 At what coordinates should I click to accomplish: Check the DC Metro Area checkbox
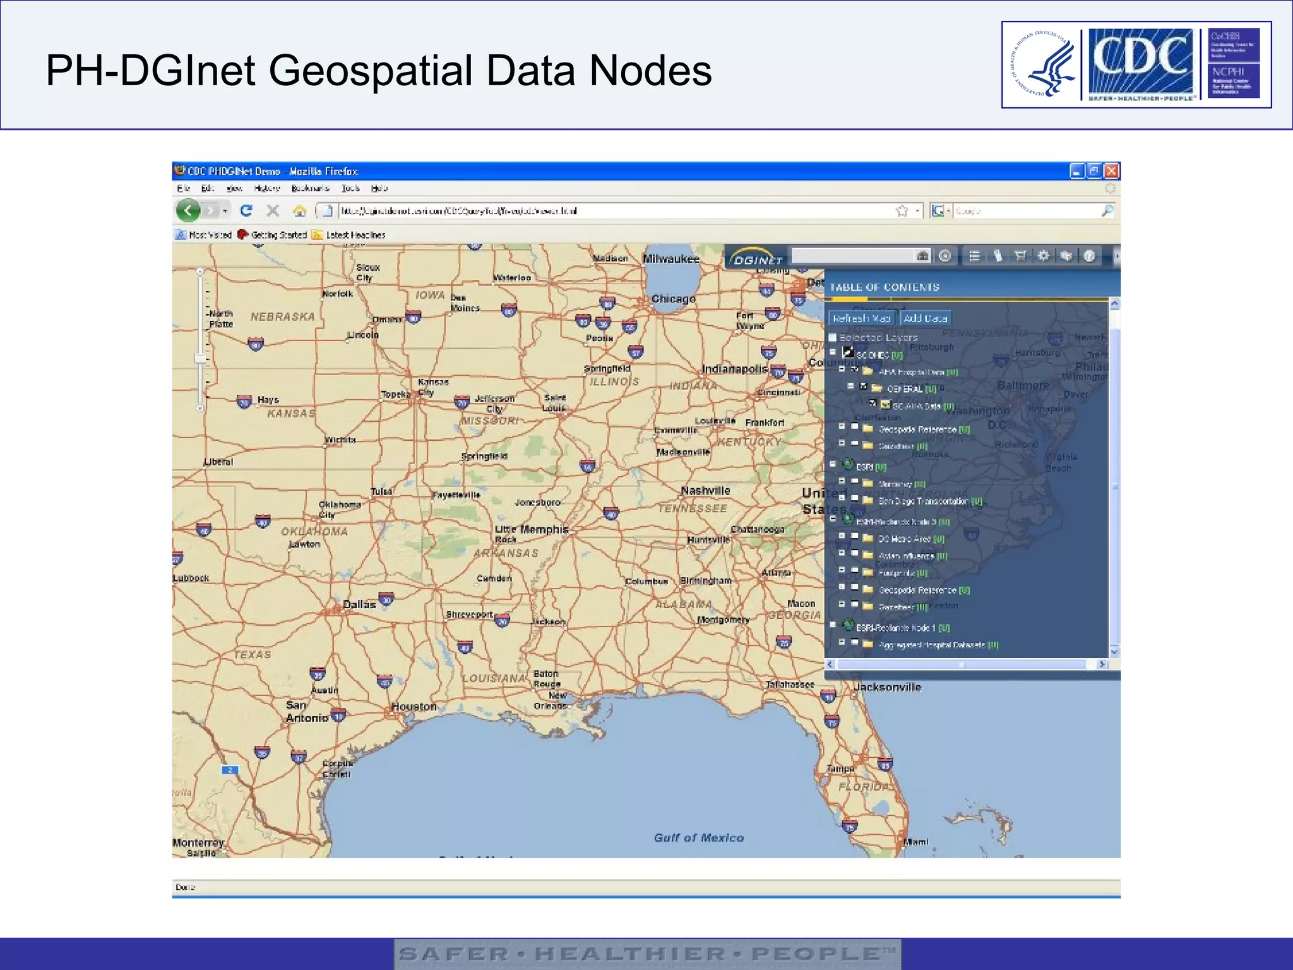tap(855, 536)
